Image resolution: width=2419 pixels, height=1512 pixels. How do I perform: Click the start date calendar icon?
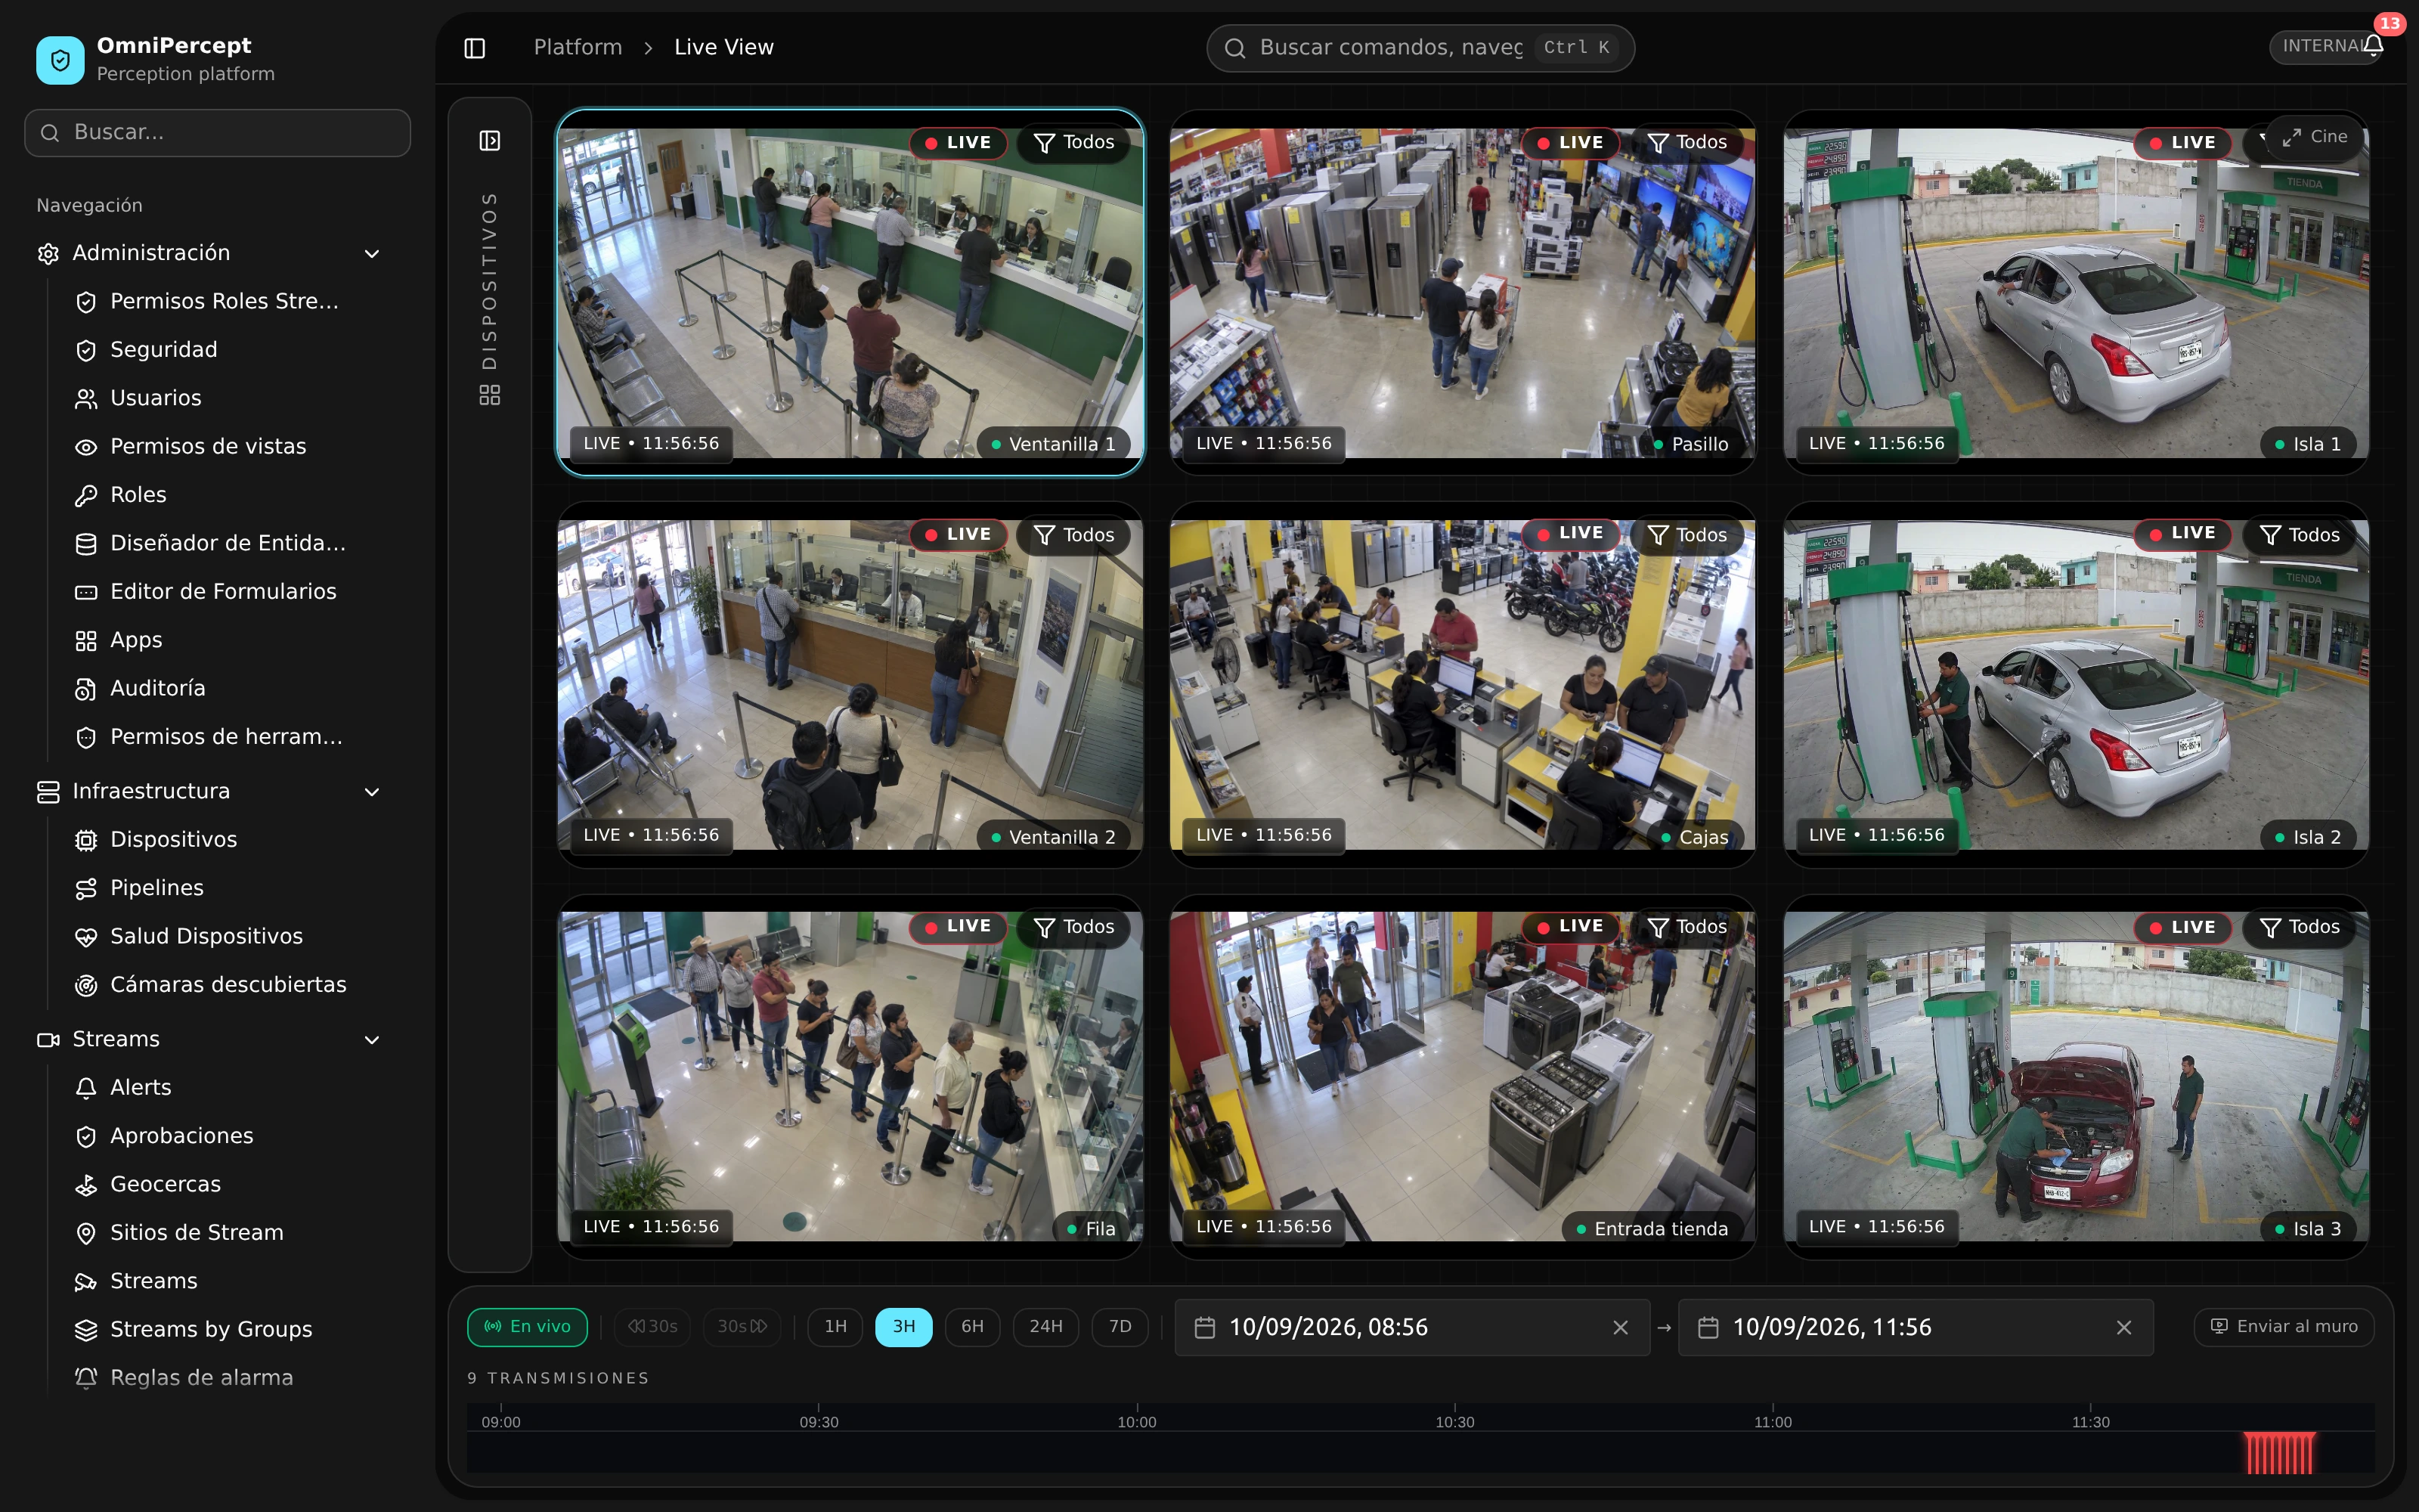point(1206,1327)
